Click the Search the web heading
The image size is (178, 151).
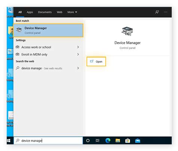(25, 61)
